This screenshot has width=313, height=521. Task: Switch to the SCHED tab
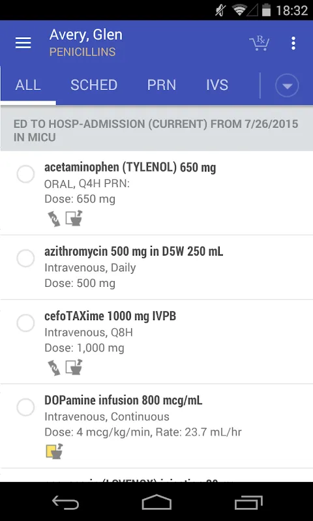94,85
